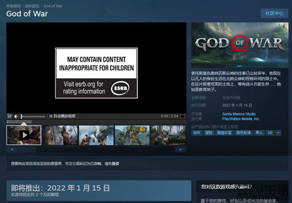Open the 社区中心 community hub
The image size is (292, 203).
point(275,13)
